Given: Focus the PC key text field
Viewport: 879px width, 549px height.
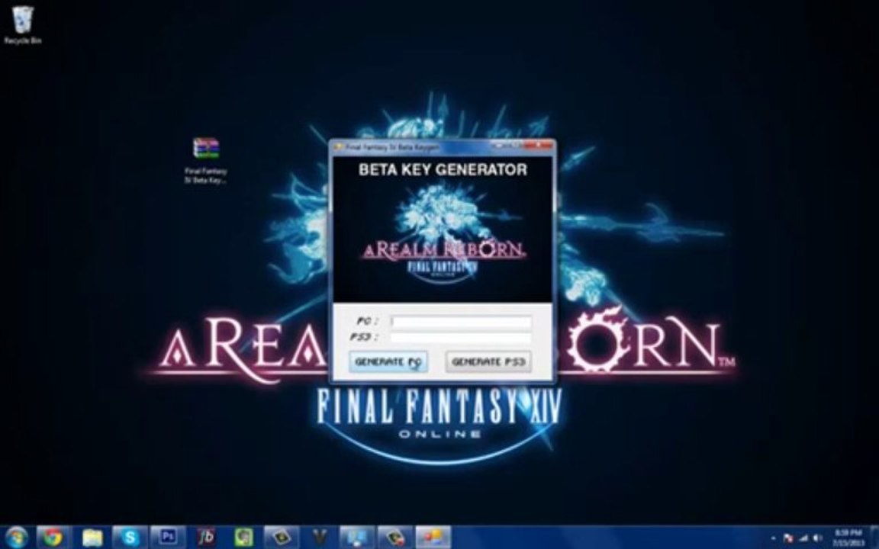Looking at the screenshot, I should pyautogui.click(x=461, y=322).
